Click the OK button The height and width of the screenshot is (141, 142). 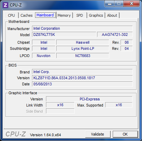[125, 134]
